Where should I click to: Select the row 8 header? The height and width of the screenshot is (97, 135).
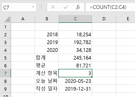[5, 81]
